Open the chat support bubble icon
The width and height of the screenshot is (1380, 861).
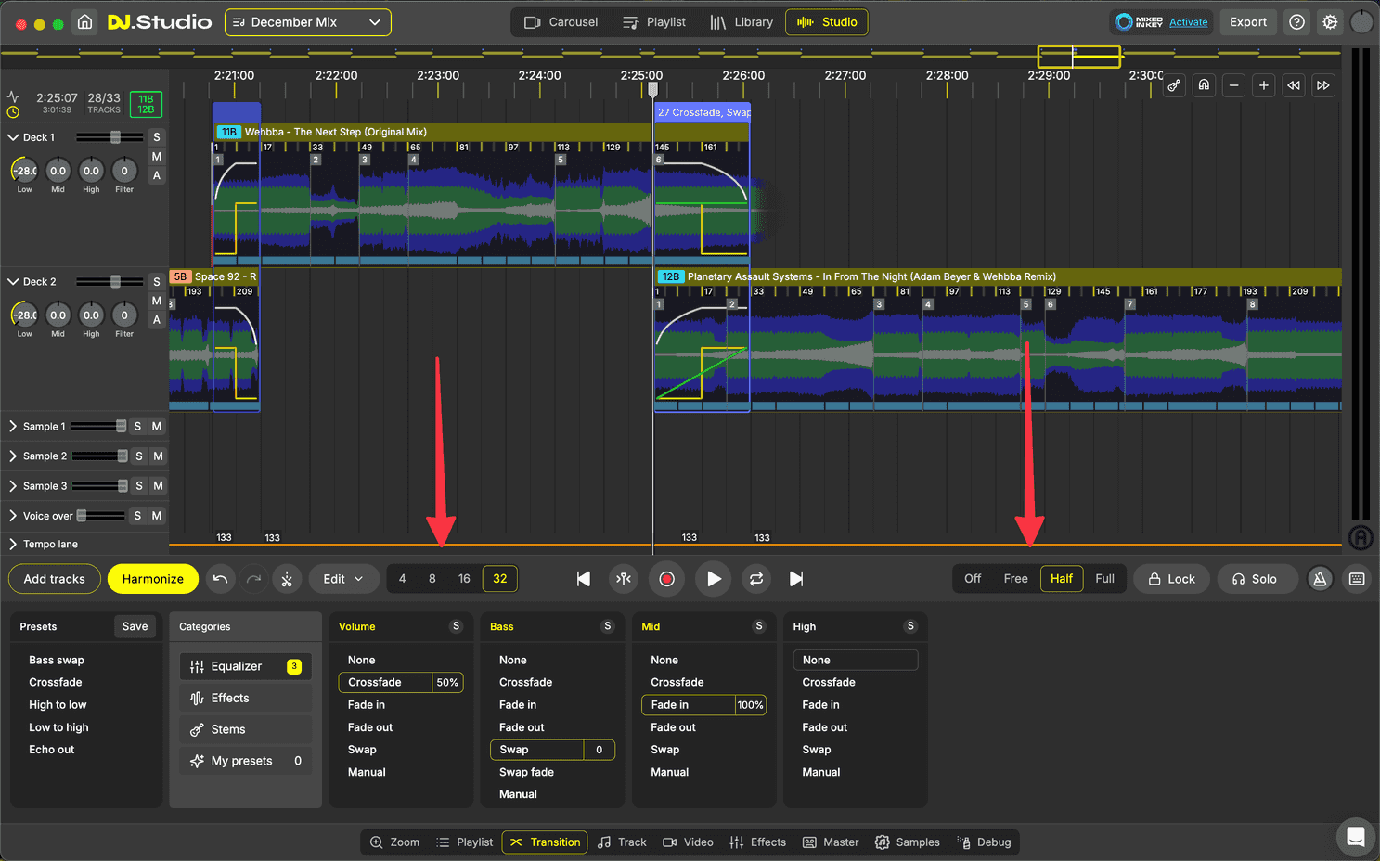point(1355,837)
